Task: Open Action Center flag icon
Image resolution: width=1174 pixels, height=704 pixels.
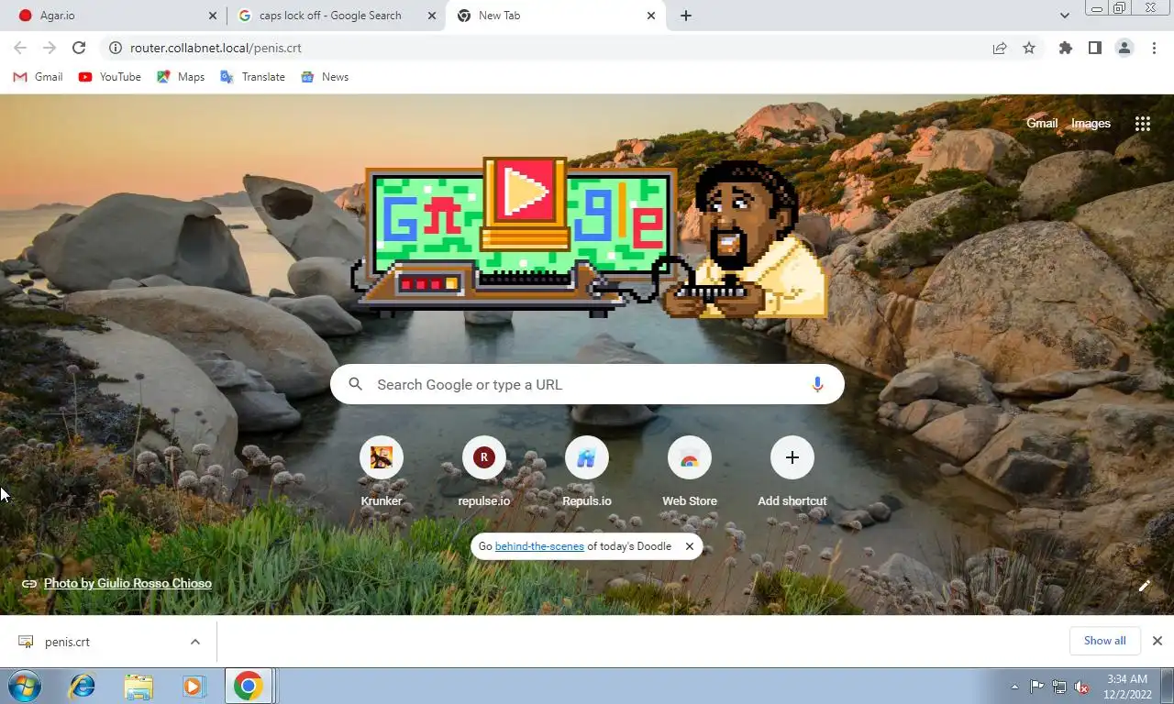Action: point(1036,687)
